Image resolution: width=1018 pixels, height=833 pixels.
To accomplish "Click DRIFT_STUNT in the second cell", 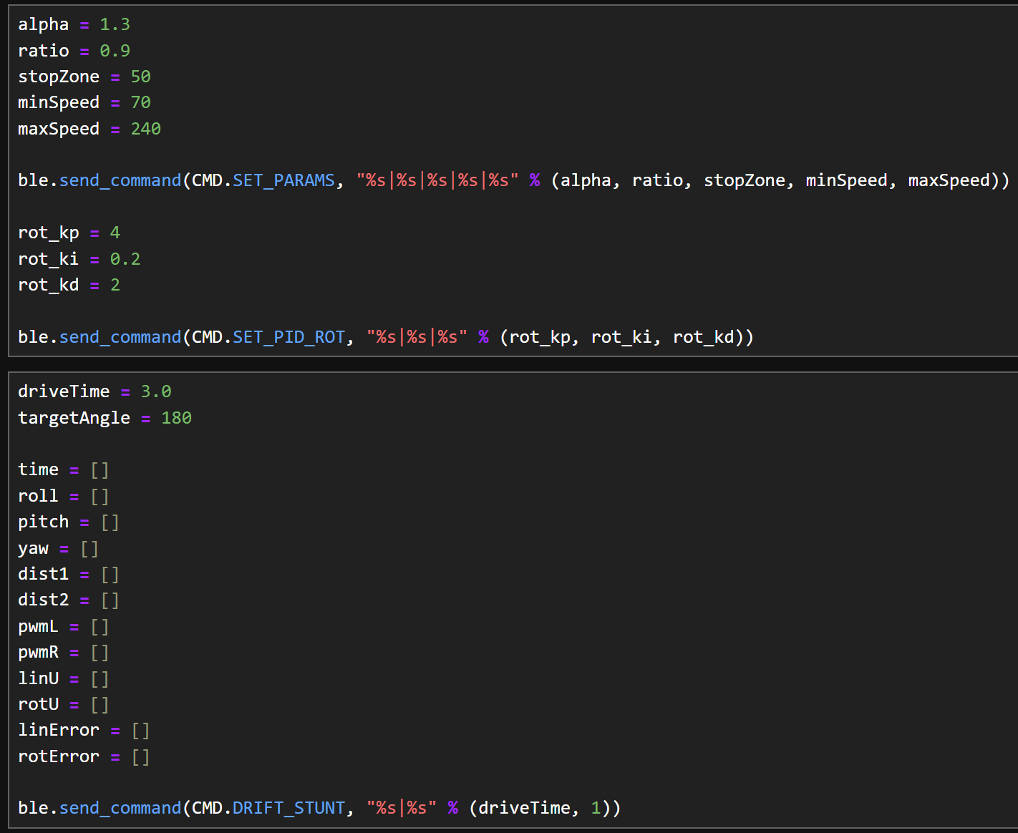I will tap(289, 808).
